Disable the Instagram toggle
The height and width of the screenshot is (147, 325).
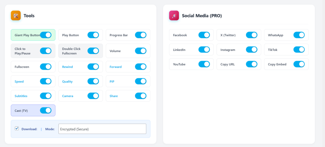coord(252,50)
